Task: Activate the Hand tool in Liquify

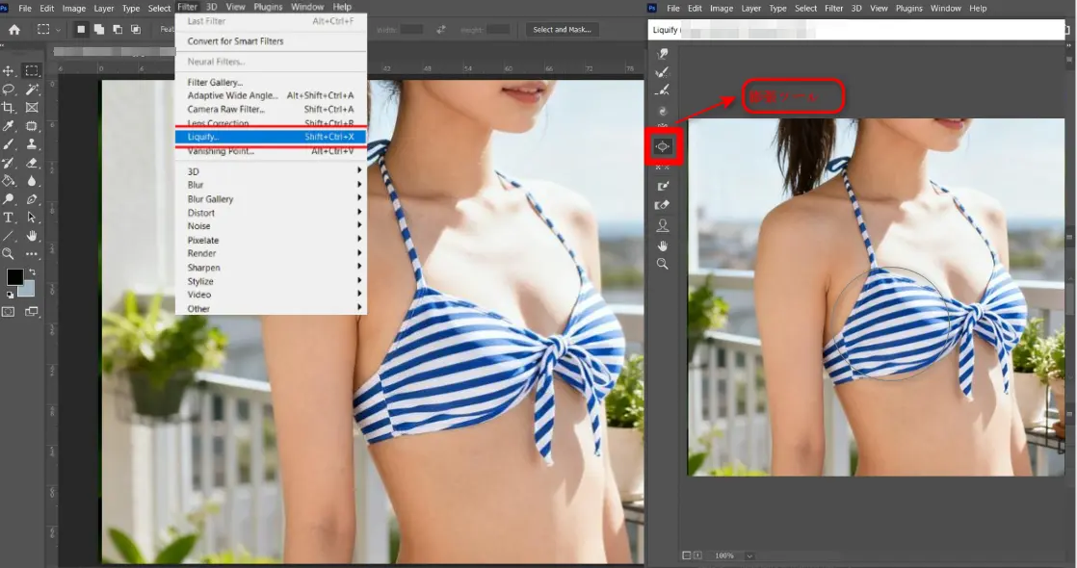Action: click(662, 245)
